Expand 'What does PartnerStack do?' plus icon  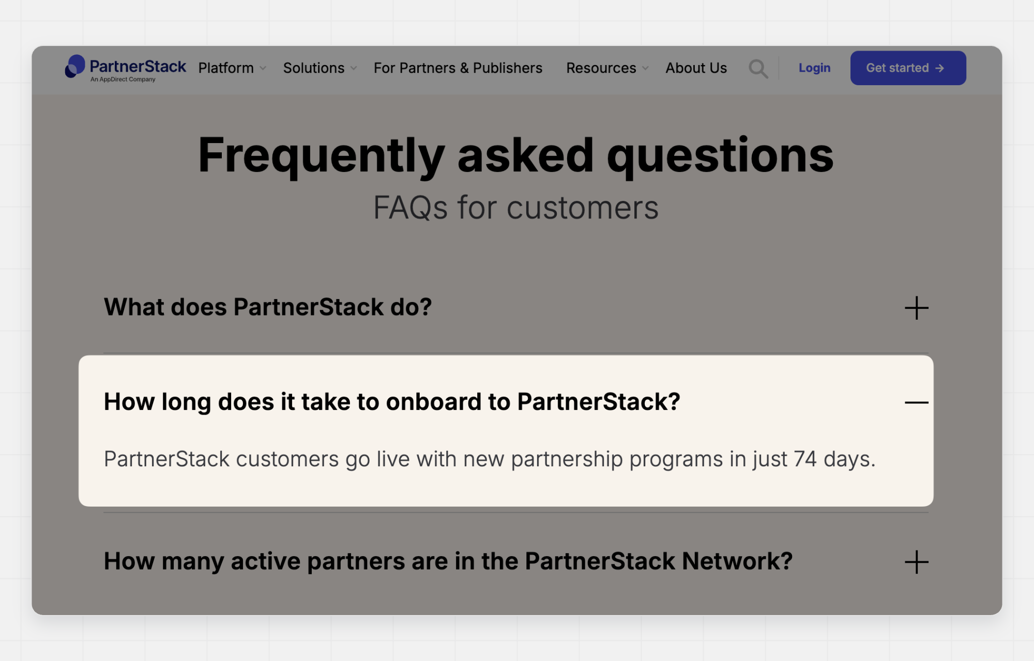tap(917, 308)
